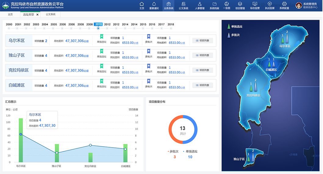Viewport: 323px width, 174px height.
Task: Select year 2003 radio dot on timeline
Action: tap(36, 28)
